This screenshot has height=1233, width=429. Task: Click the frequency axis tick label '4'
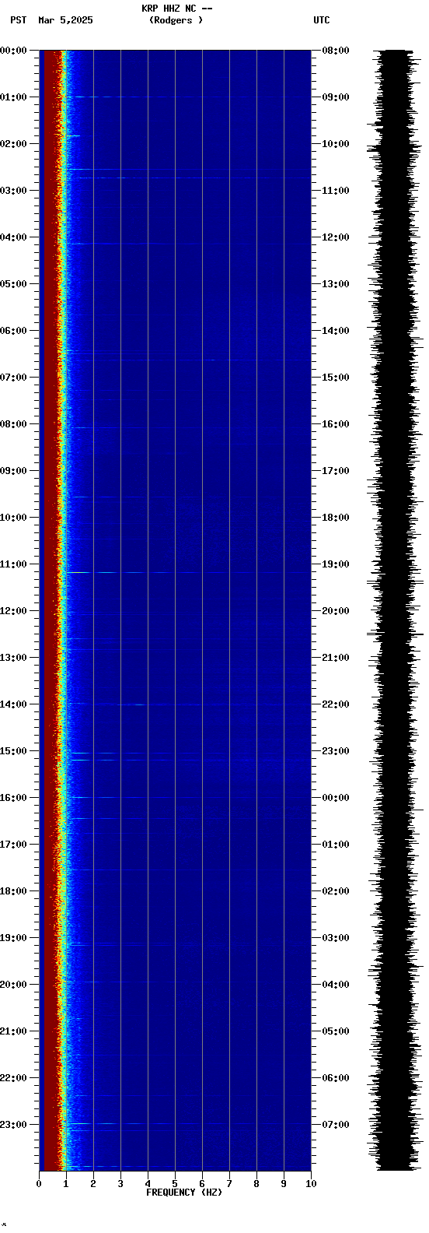point(148,1184)
